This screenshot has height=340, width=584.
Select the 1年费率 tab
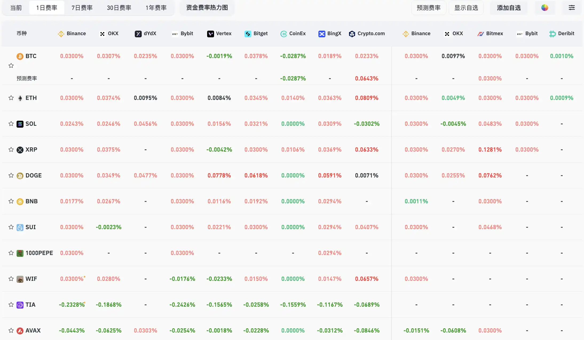click(x=156, y=8)
